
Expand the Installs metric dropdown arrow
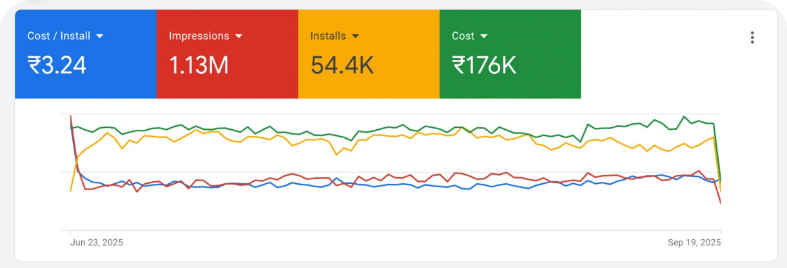click(355, 37)
